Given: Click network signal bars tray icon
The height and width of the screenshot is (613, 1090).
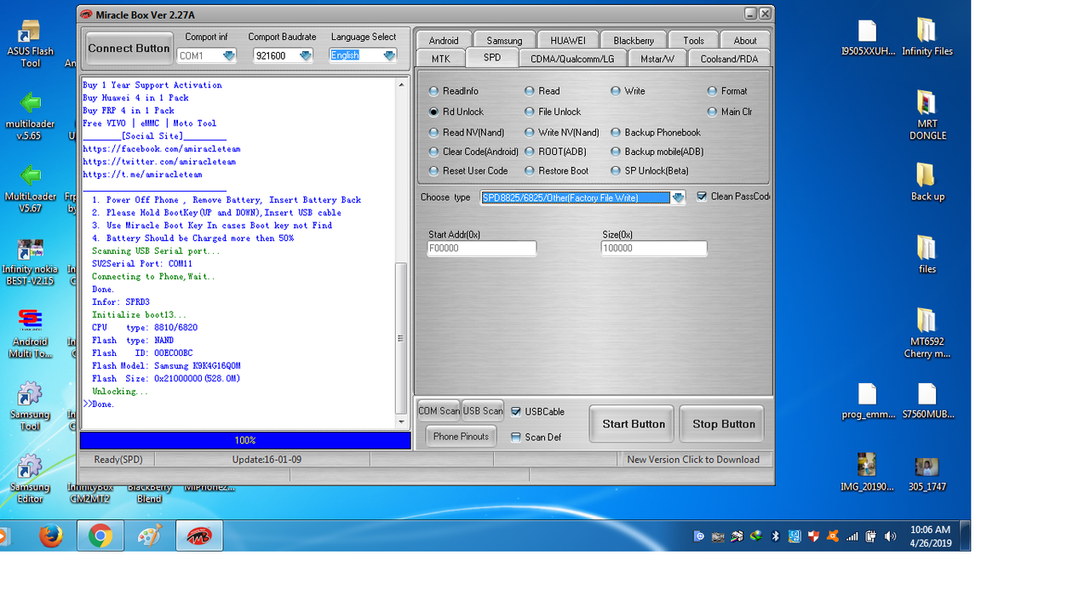Looking at the screenshot, I should point(852,536).
